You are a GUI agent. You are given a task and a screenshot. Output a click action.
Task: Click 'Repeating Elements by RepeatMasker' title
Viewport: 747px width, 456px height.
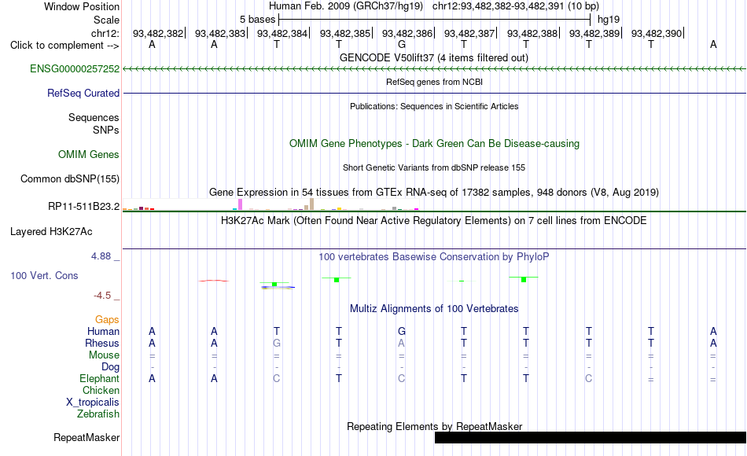435,426
